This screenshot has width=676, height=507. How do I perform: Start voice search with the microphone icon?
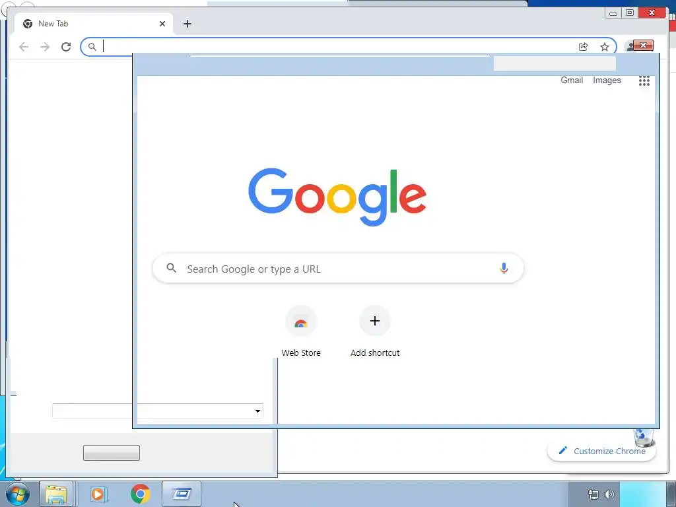coord(504,268)
